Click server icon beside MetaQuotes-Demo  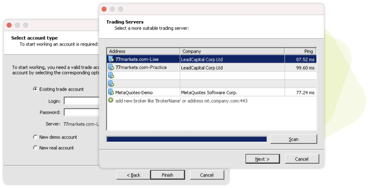111,92
